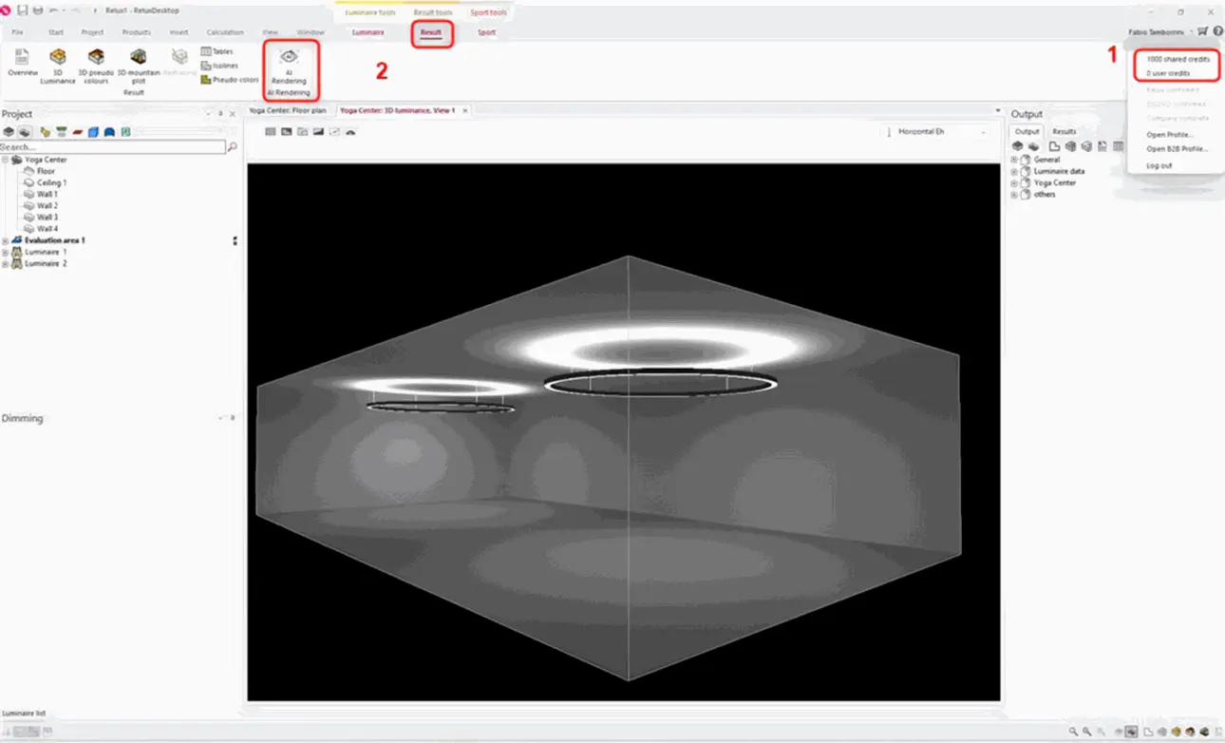Image resolution: width=1225 pixels, height=743 pixels.
Task: Select Wall 1 in the project tree
Action: click(47, 194)
